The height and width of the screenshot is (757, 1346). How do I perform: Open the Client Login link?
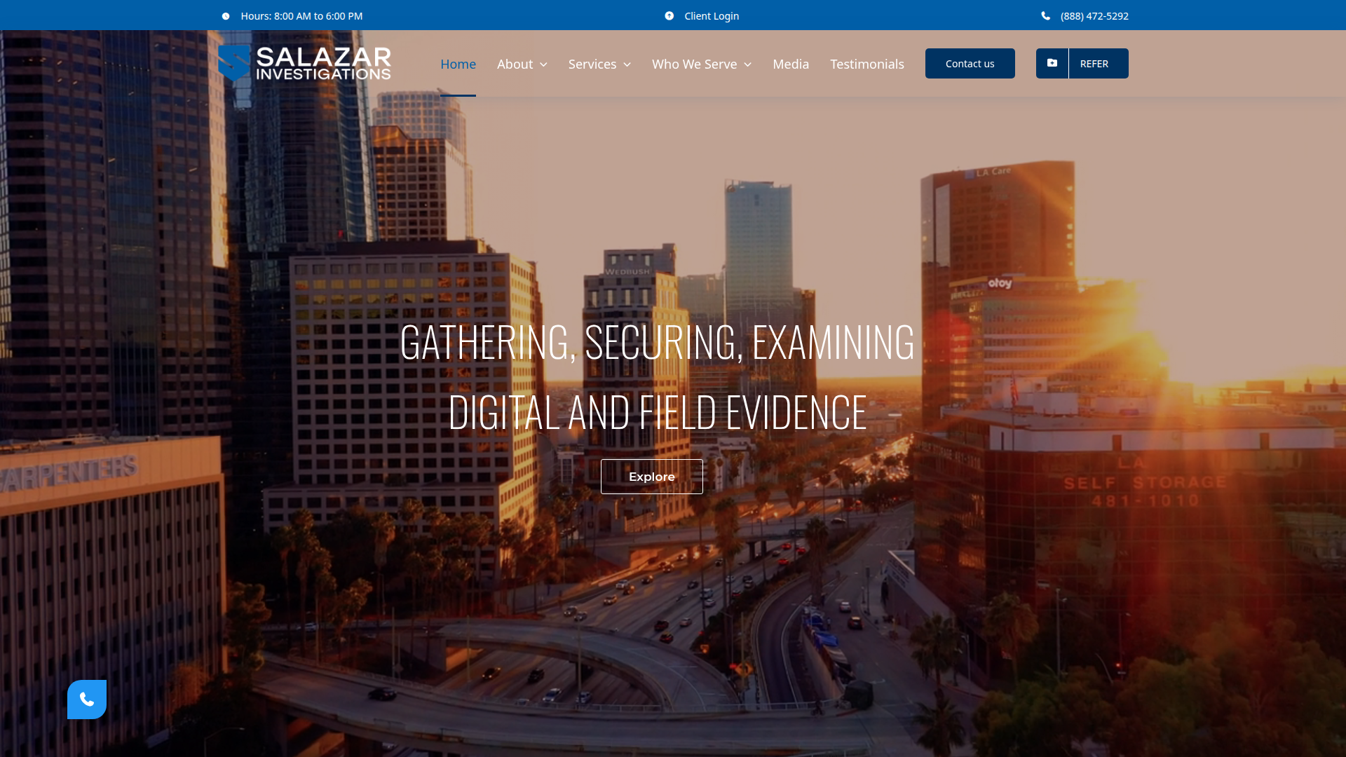click(712, 16)
